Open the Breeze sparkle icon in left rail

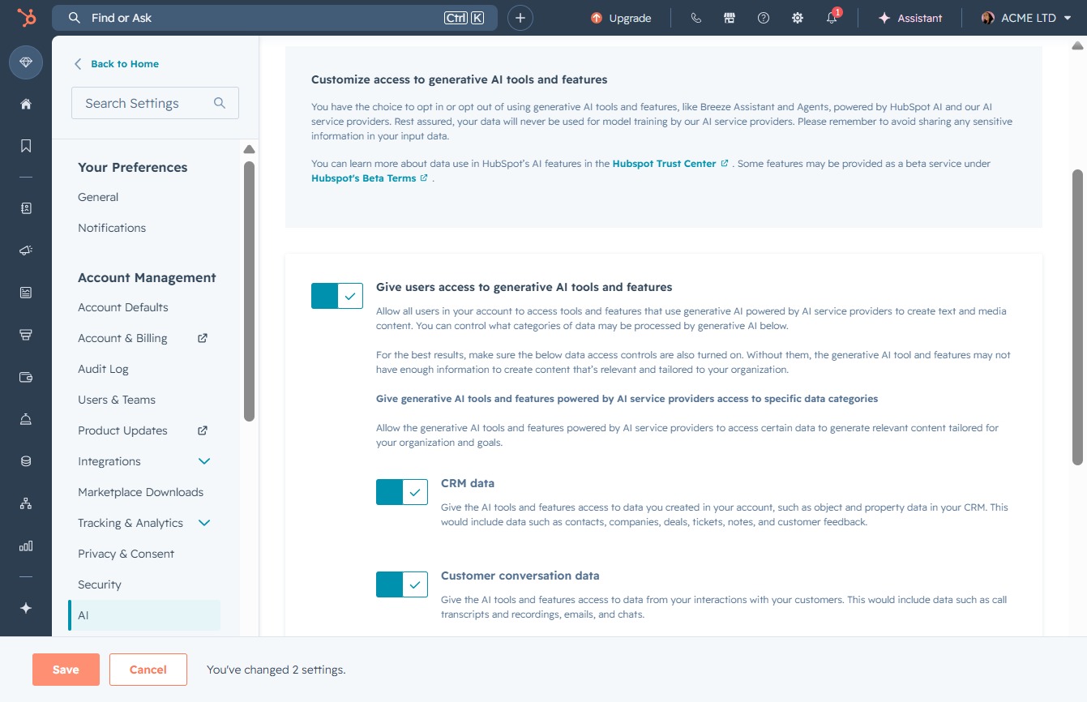[26, 608]
